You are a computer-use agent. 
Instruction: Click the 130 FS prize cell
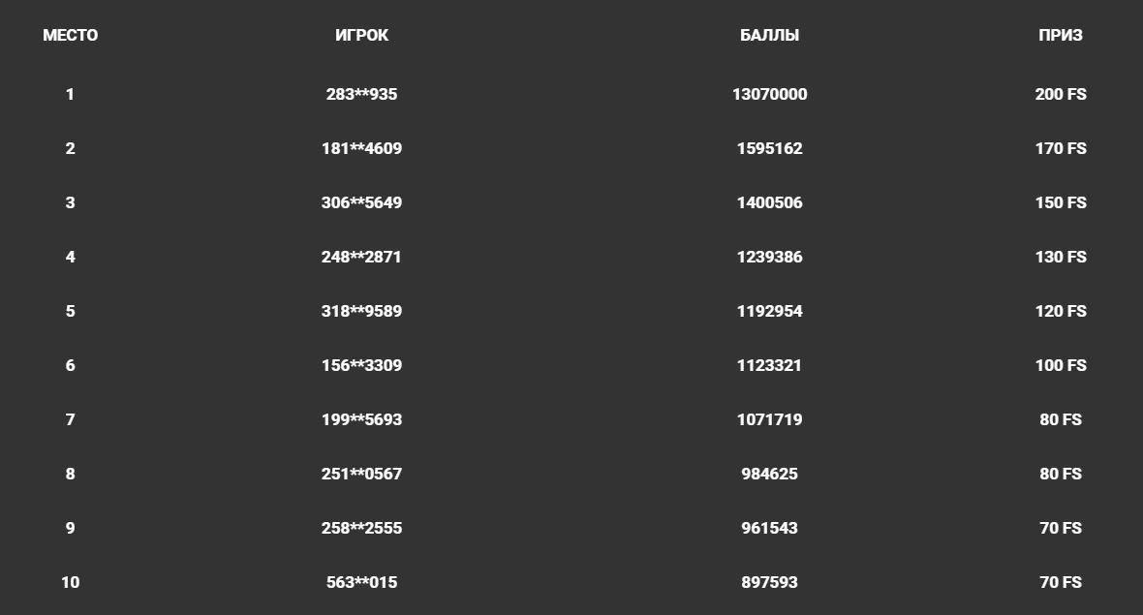[x=1060, y=257]
